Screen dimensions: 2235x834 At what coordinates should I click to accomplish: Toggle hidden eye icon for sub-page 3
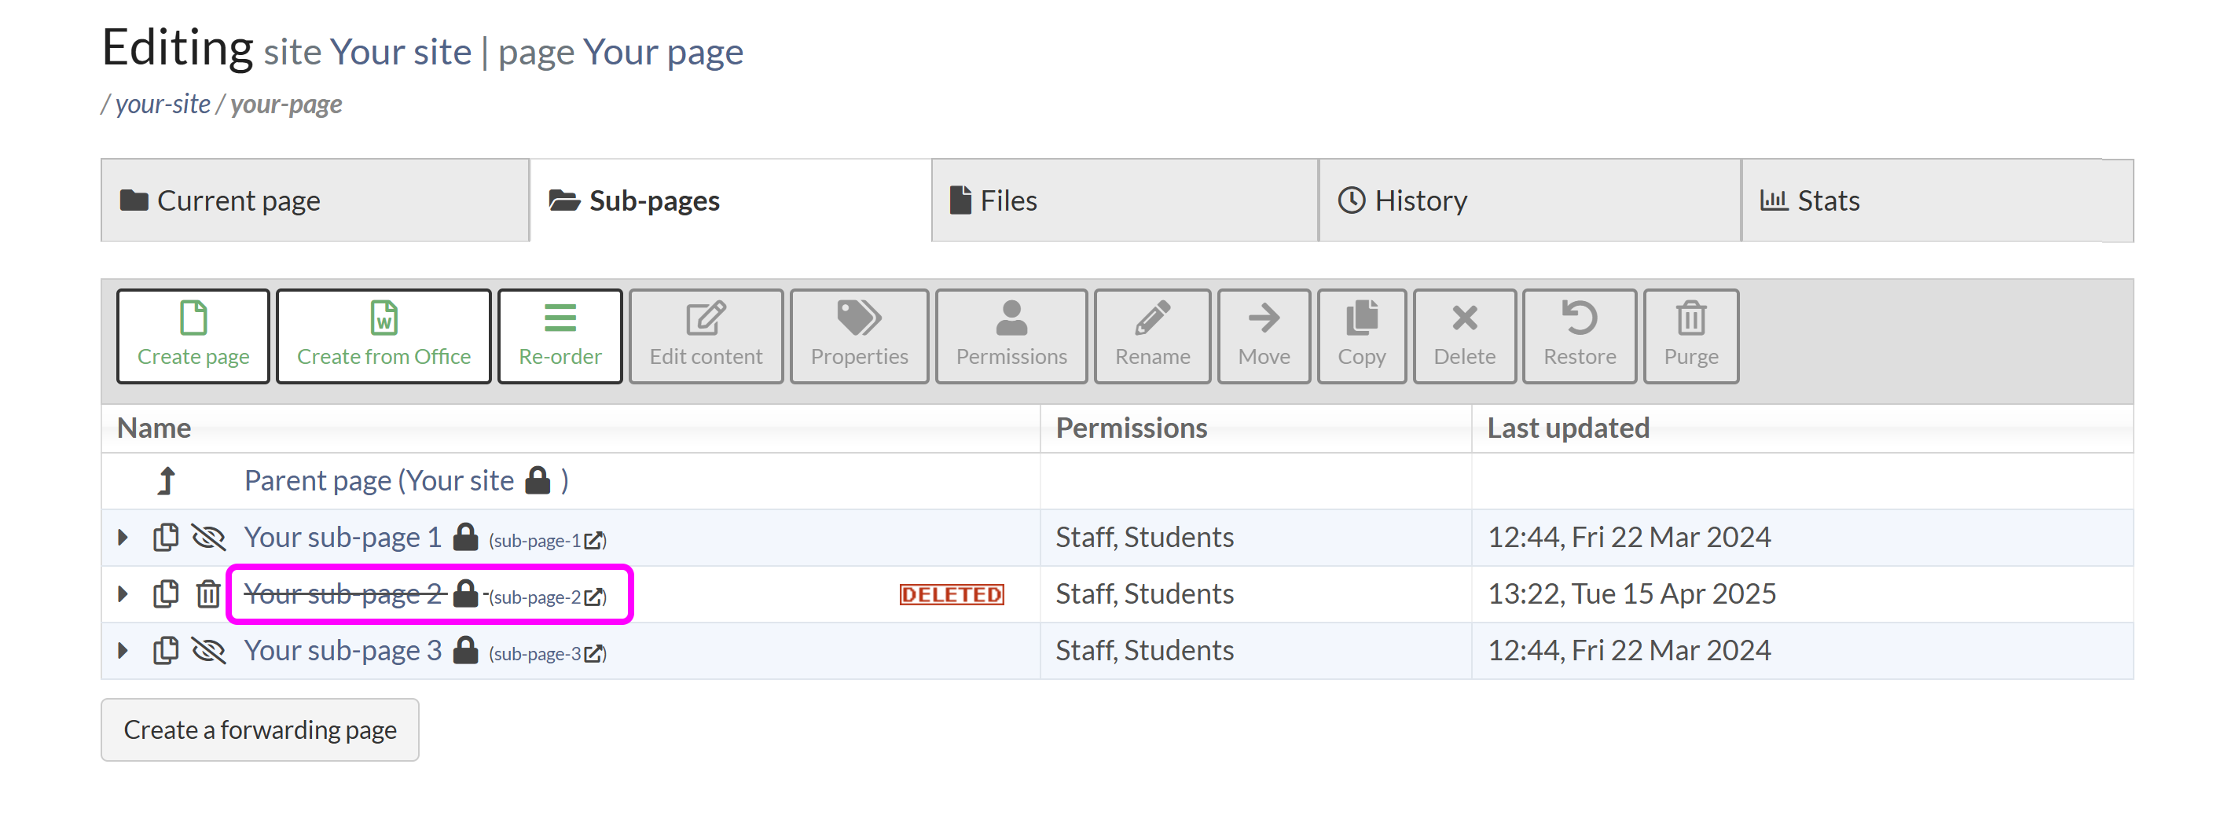[x=208, y=651]
